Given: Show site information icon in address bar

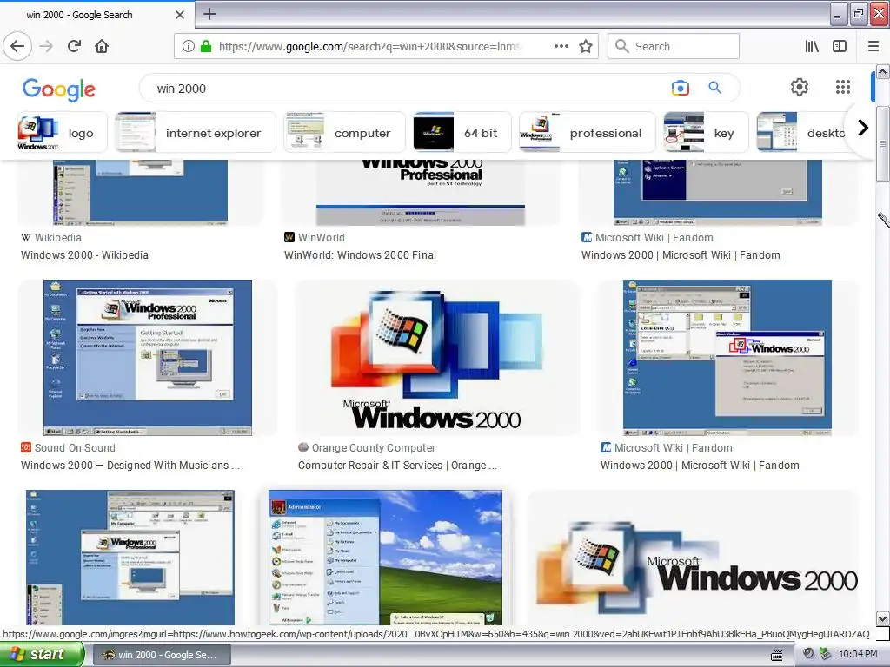Looking at the screenshot, I should 189,47.
